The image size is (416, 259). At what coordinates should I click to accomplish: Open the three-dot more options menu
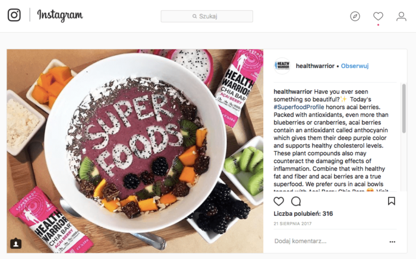[x=392, y=242]
